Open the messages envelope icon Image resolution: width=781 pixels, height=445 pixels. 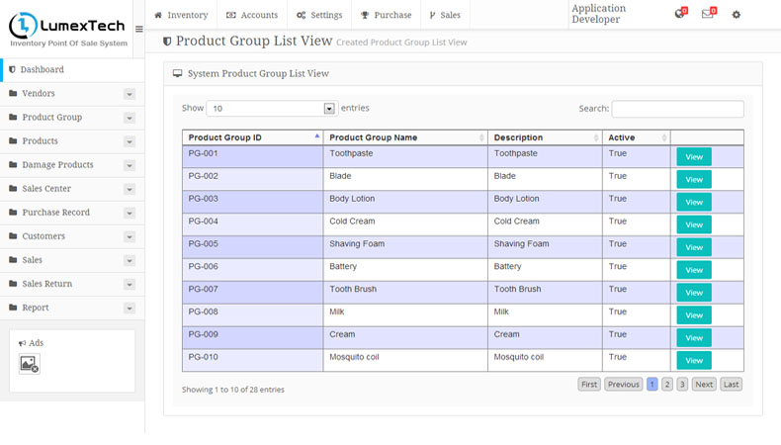pyautogui.click(x=707, y=15)
